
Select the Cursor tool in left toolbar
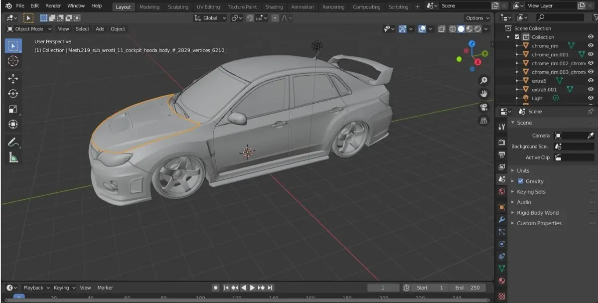coord(13,61)
